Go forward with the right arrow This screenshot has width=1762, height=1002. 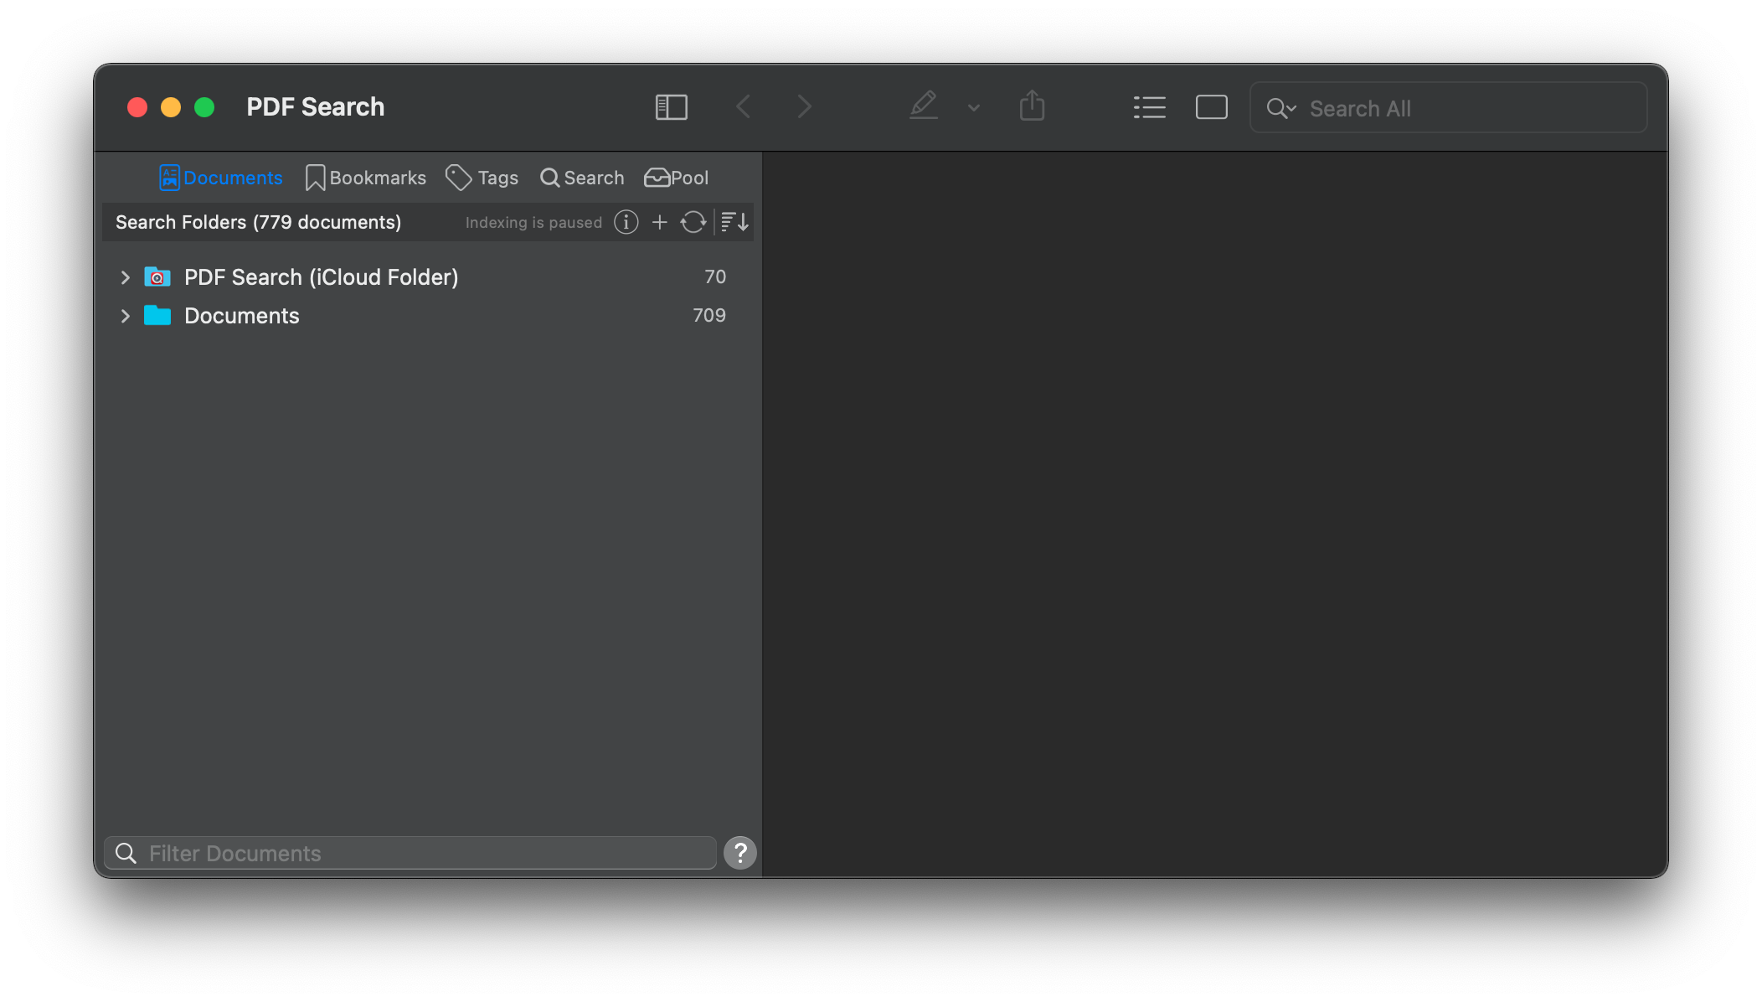(804, 107)
